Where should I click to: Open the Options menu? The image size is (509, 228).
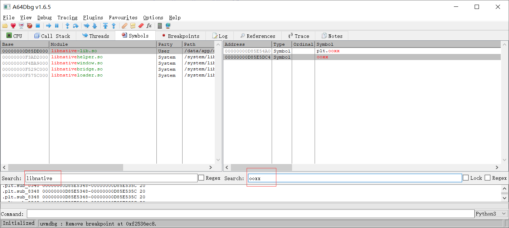coord(153,18)
